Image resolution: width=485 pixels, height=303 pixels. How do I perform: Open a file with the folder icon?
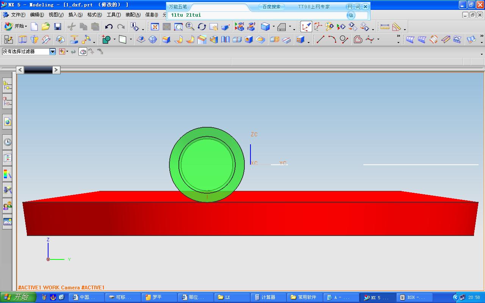pos(46,27)
